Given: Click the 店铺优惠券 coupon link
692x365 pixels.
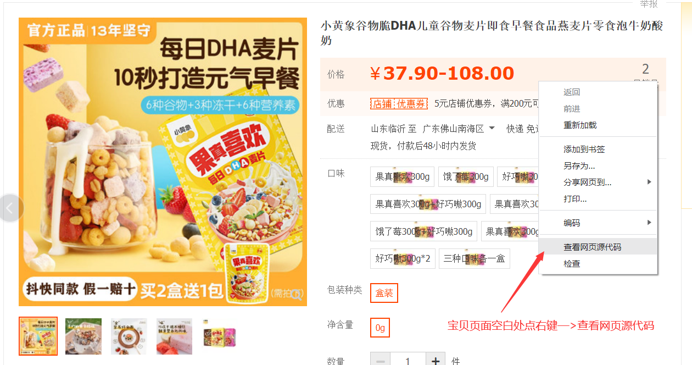Looking at the screenshot, I should 399,103.
